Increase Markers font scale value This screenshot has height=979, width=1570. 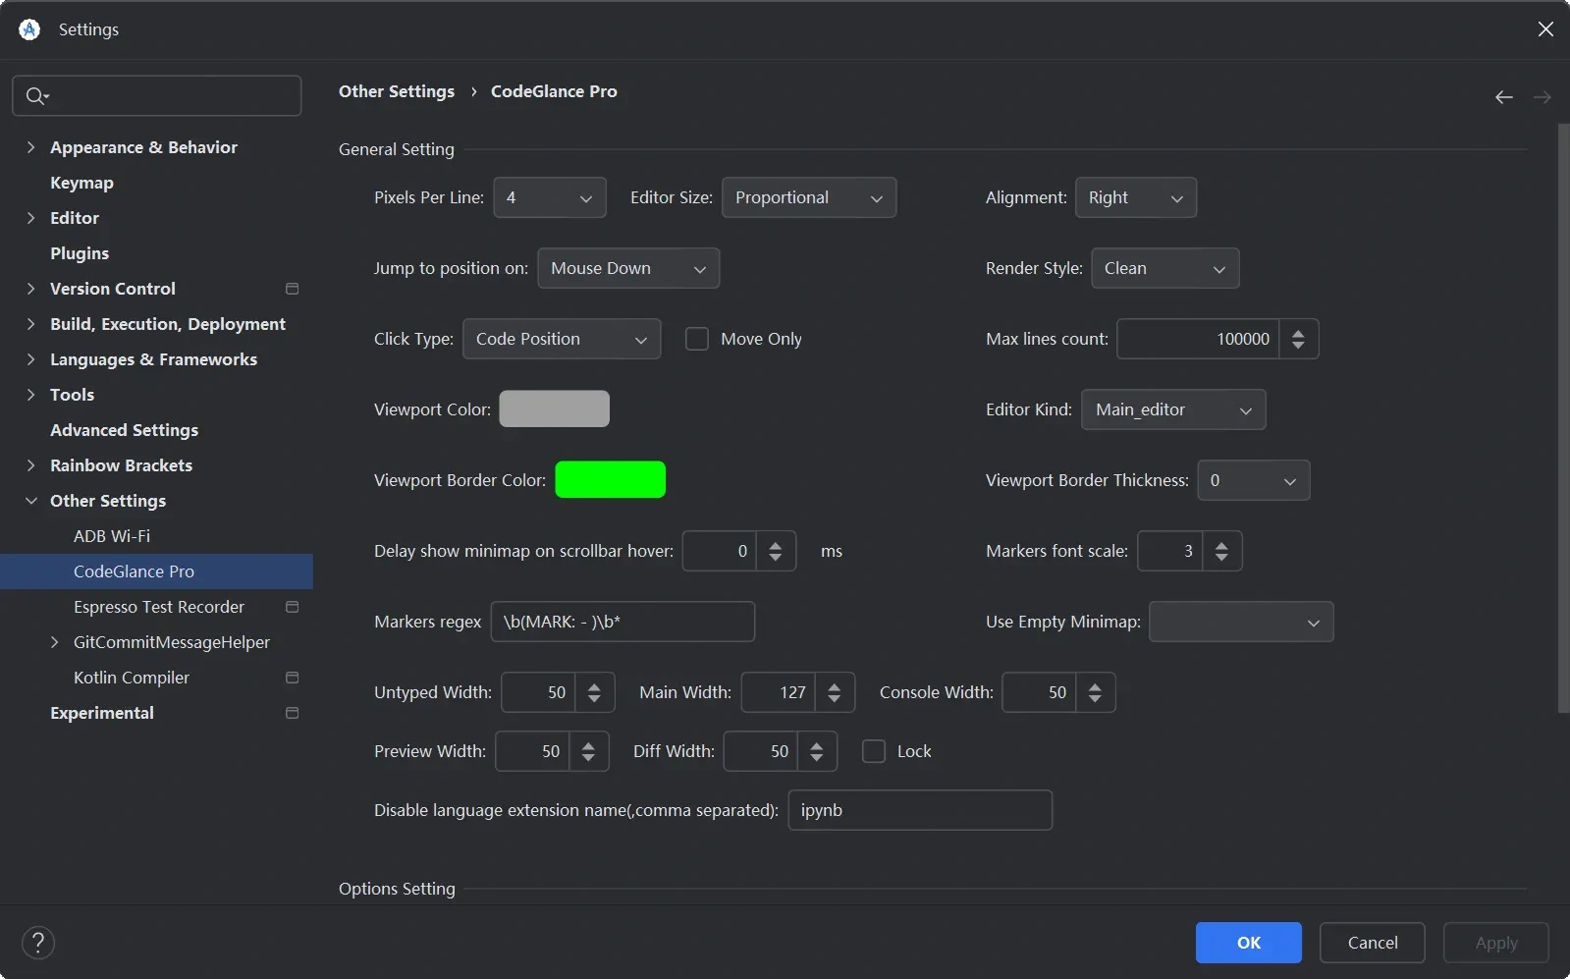(x=1221, y=544)
